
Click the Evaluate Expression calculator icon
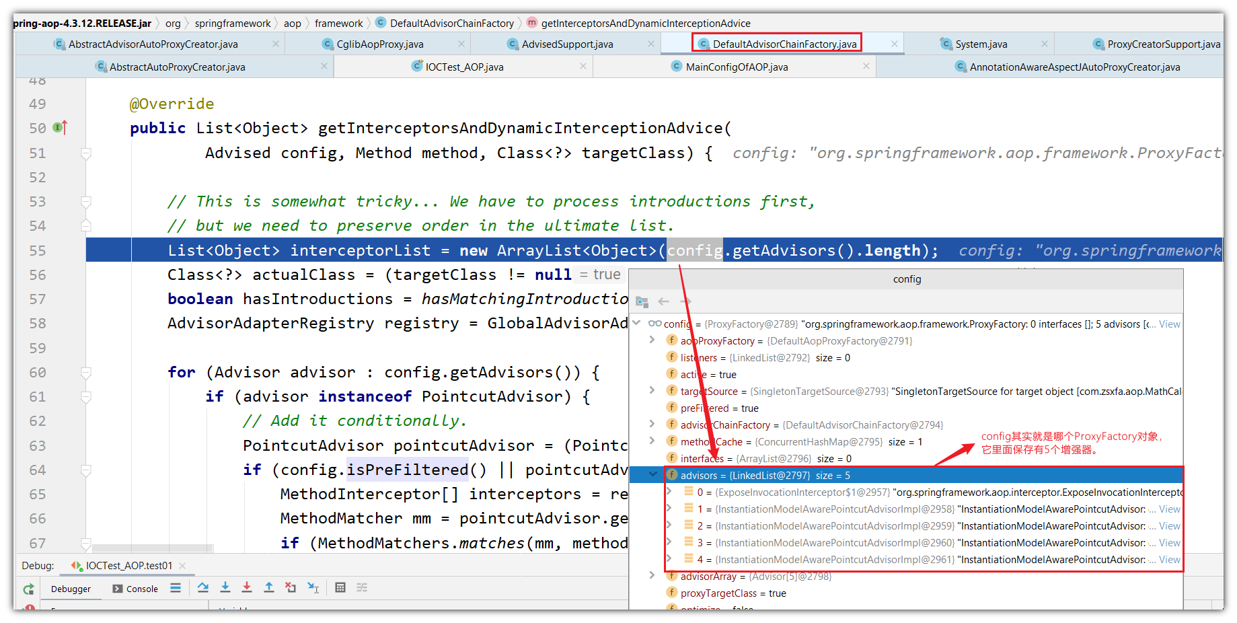tap(340, 587)
